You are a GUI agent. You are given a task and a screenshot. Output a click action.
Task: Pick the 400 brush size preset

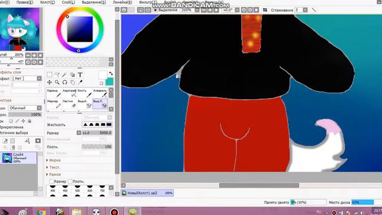(x=53, y=189)
